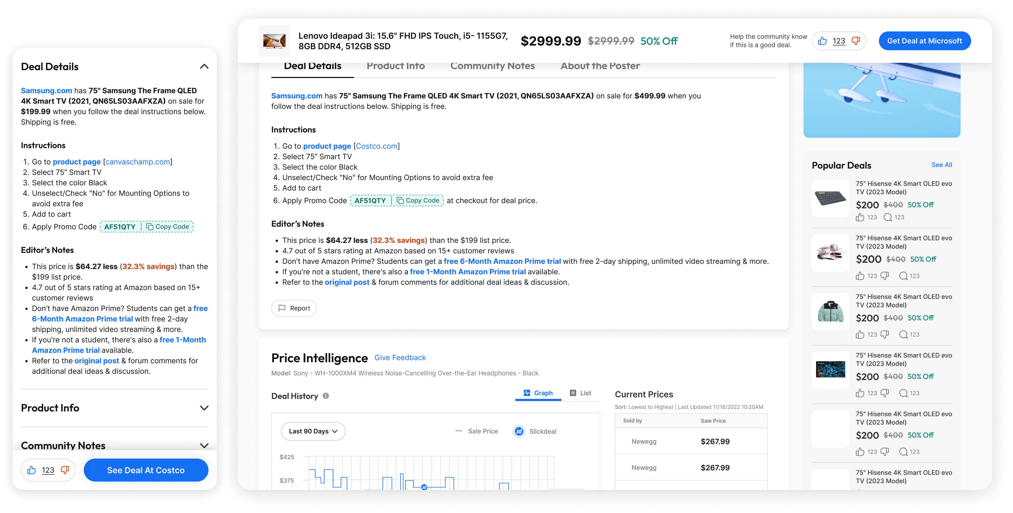The height and width of the screenshot is (513, 1013).
Task: Open comments on the first popular deal
Action: (x=888, y=218)
